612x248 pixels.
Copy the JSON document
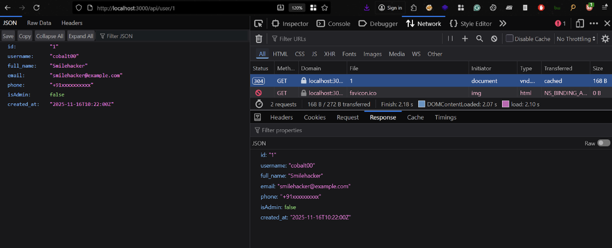pos(25,36)
